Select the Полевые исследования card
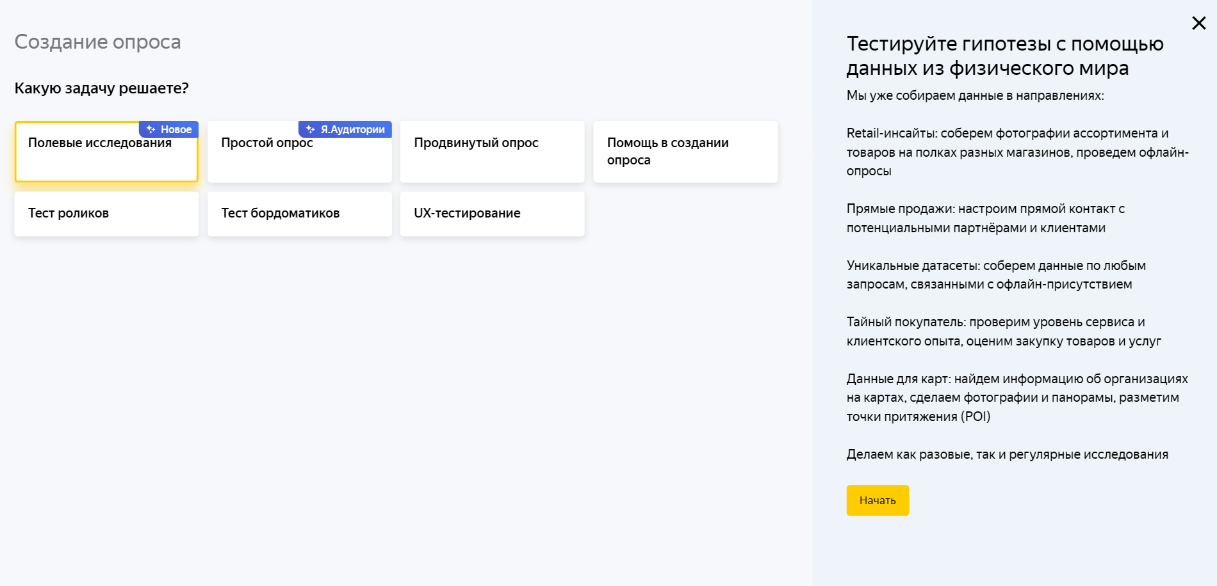1217x586 pixels. click(x=106, y=152)
